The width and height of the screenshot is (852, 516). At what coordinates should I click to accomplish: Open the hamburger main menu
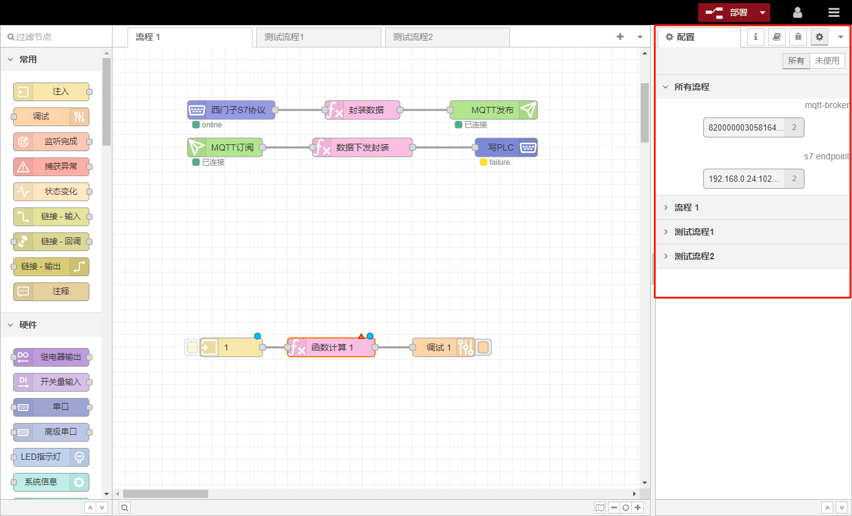[833, 12]
